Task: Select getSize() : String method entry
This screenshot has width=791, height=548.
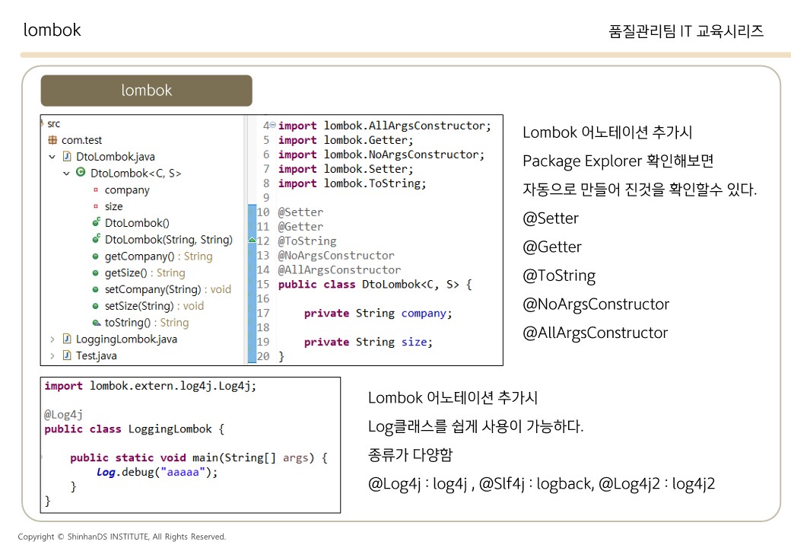Action: (145, 273)
